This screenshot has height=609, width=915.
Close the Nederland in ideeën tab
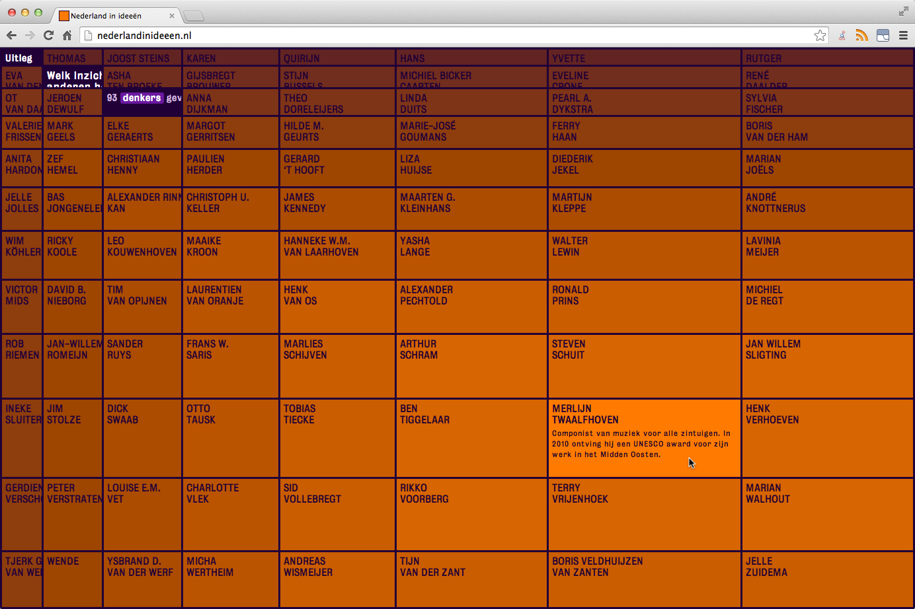[172, 16]
